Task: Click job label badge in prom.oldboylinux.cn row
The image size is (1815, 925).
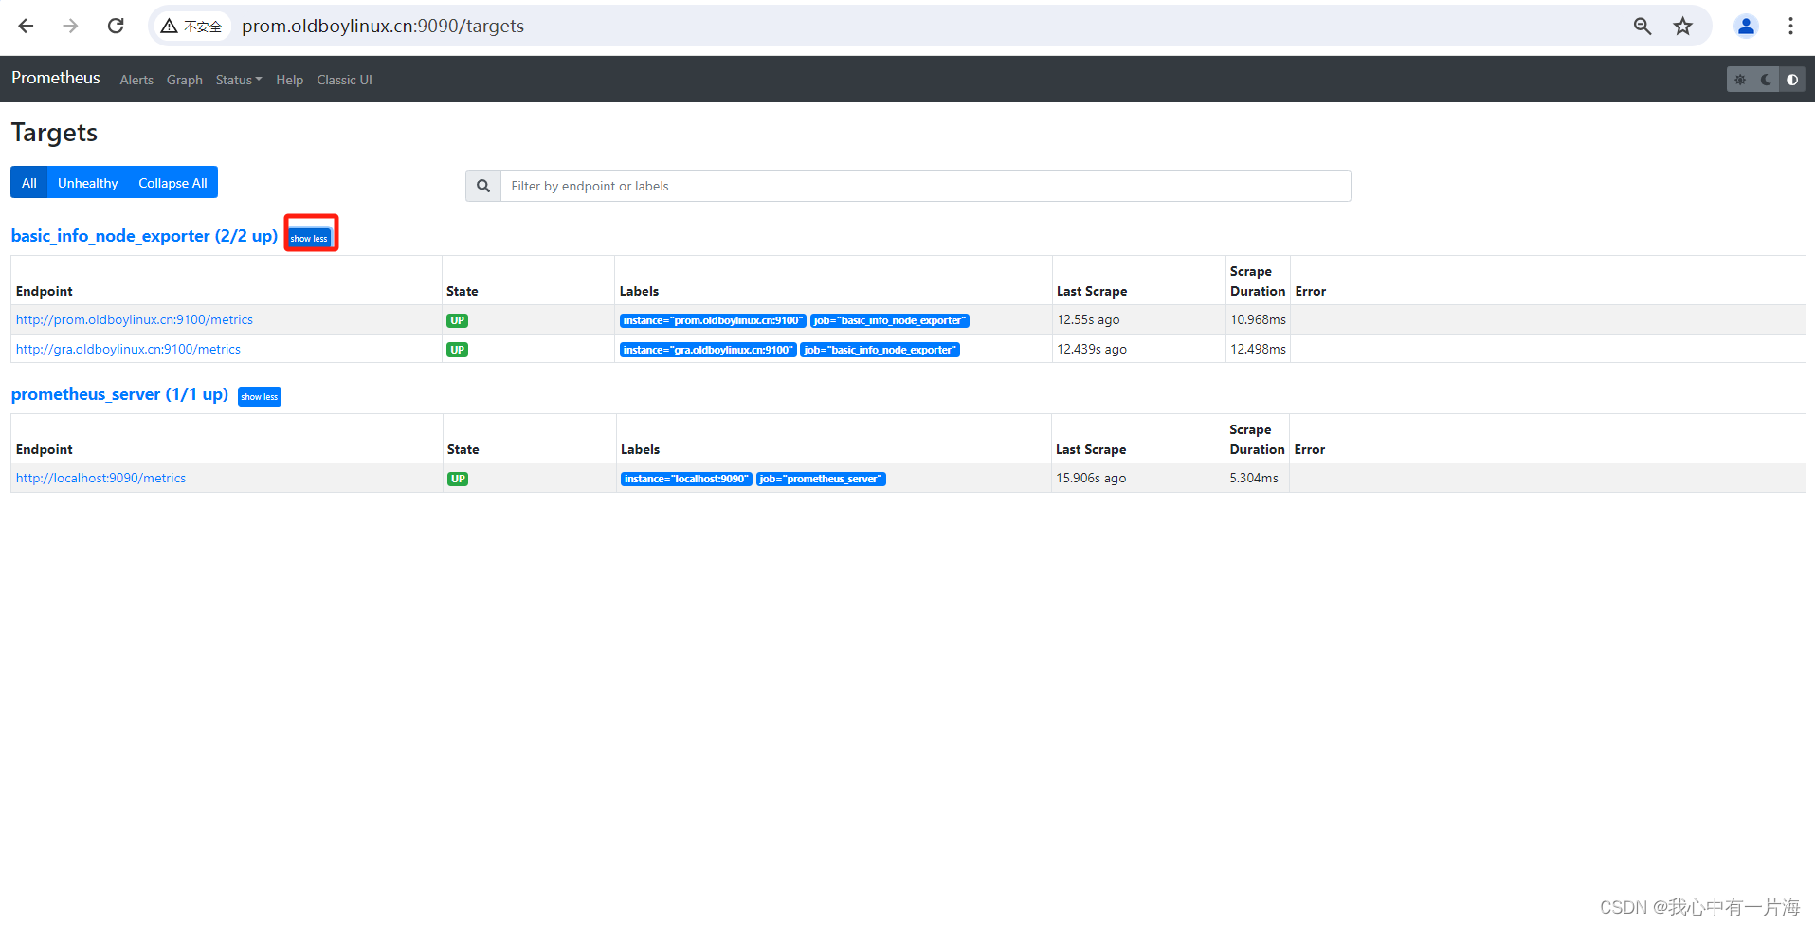Action: 890,320
